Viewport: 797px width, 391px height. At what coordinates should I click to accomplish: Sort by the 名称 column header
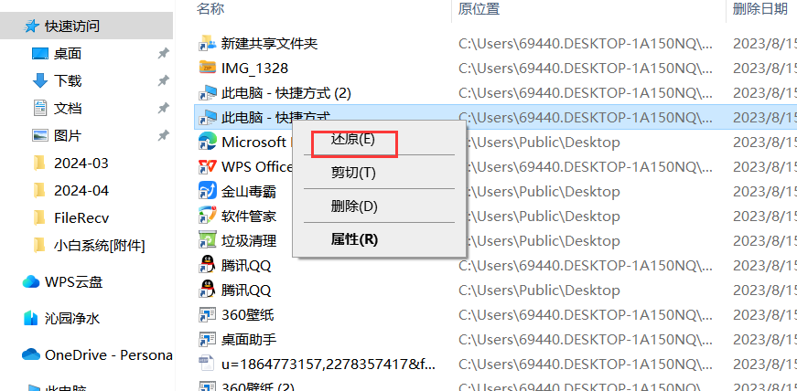point(210,8)
